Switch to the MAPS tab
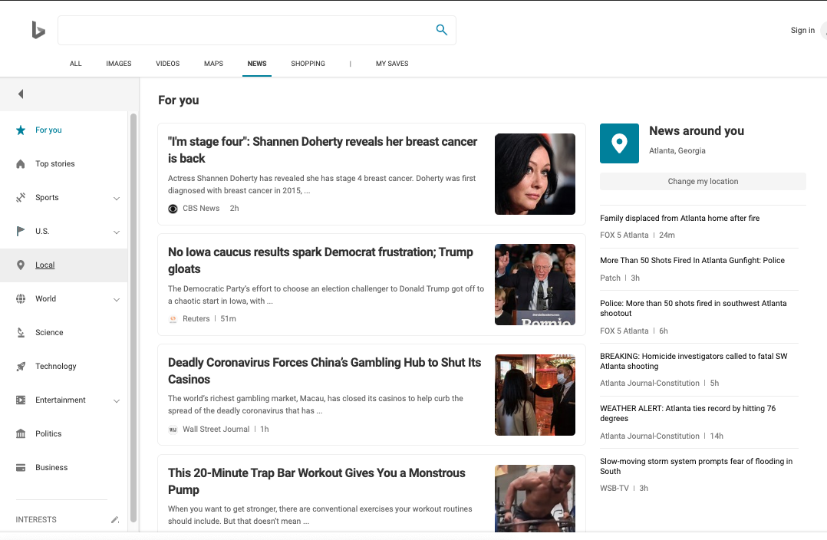827x540 pixels. click(213, 63)
